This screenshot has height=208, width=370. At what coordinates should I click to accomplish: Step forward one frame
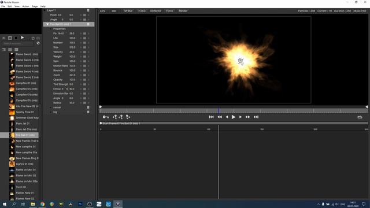click(240, 117)
